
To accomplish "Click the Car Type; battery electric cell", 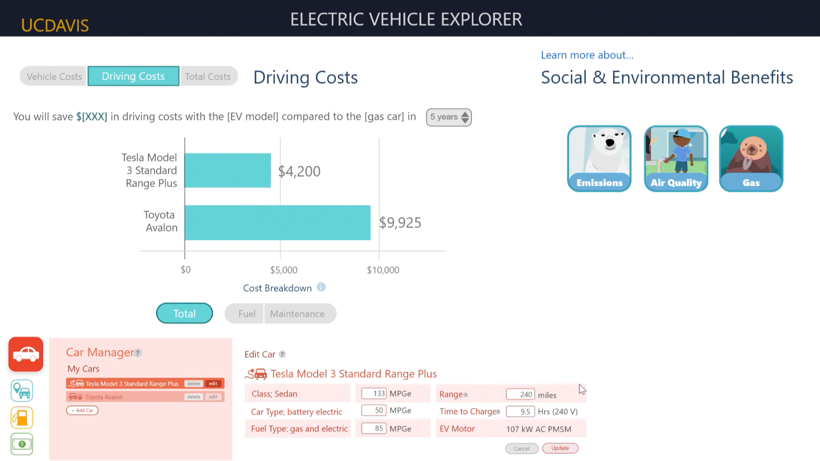I will click(297, 412).
